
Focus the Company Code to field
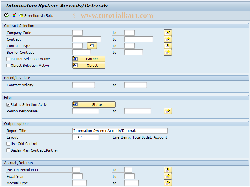(129, 33)
